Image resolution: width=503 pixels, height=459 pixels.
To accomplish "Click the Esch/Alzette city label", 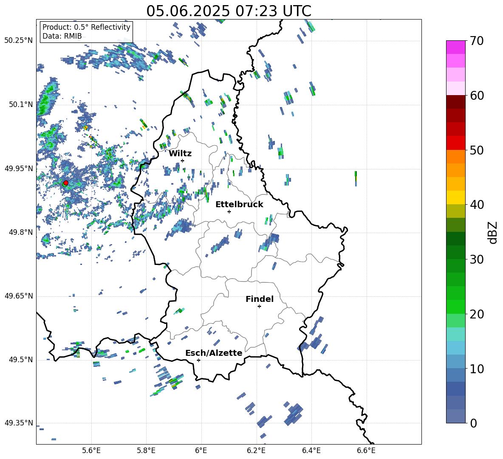I will 214,353.
